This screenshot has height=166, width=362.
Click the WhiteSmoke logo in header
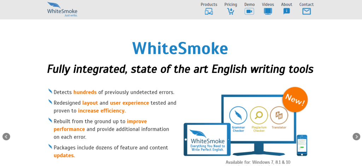62,9
